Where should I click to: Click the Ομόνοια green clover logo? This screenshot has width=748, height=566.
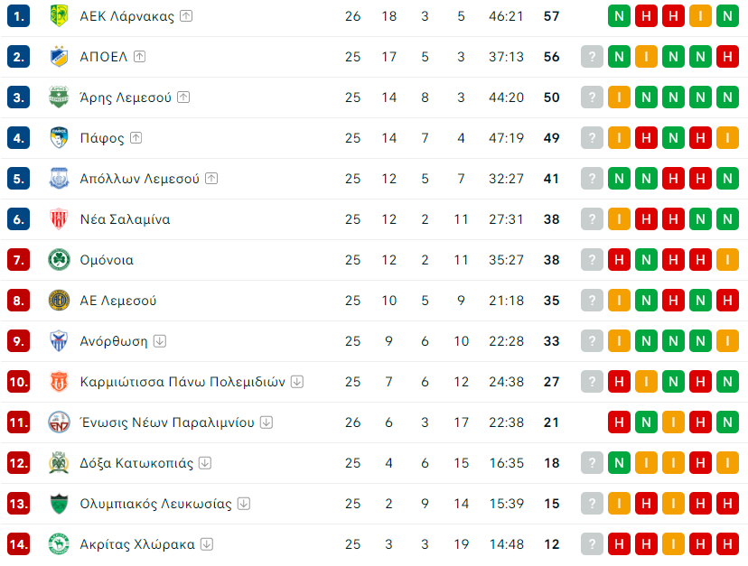pos(59,260)
